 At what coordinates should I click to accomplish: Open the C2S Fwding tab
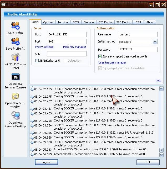coord(105,22)
